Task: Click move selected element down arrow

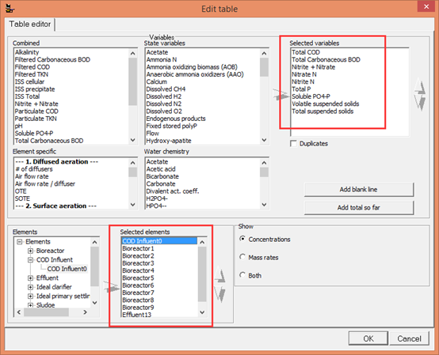Action: 220,293
